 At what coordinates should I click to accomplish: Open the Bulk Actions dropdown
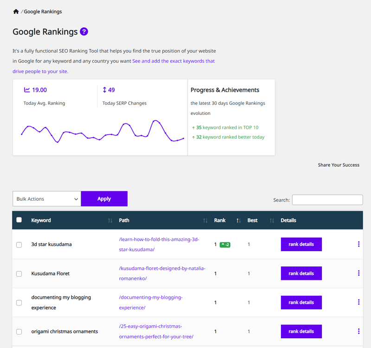coord(47,199)
